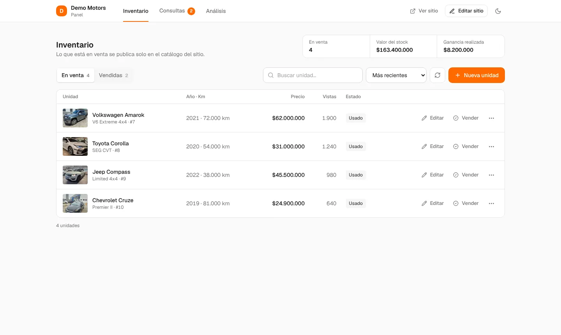Screen dimensions: 561x335
Task: Mark Jeep Compass as sold
Action: click(x=466, y=175)
